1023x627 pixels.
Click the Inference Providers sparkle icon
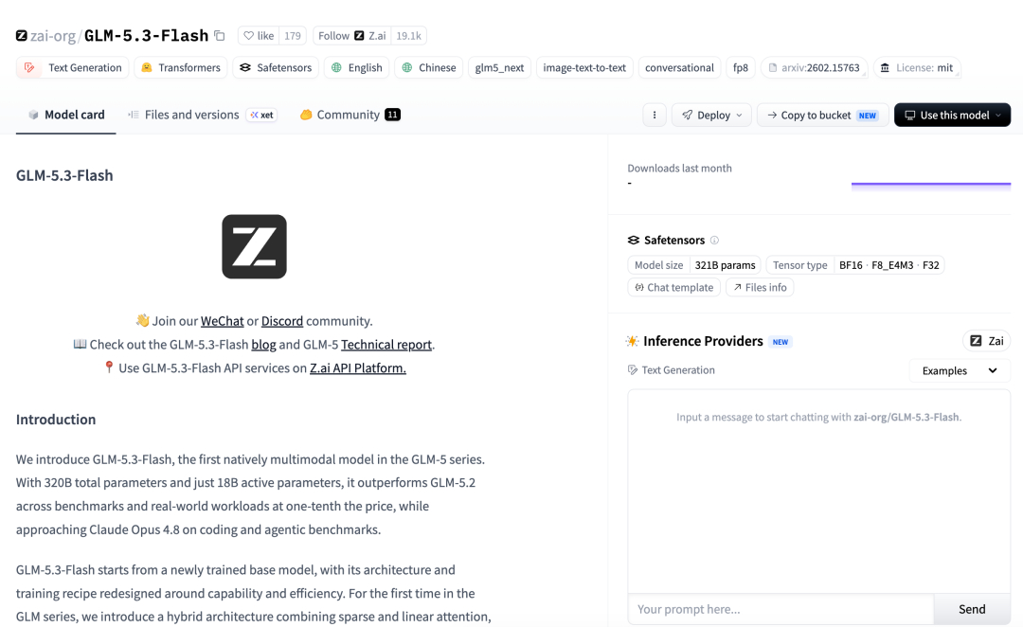tap(632, 341)
